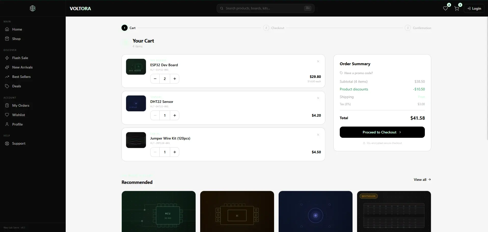Image resolution: width=488 pixels, height=232 pixels.
Task: Open the ESP32 Dev Board product title
Action: point(164,65)
